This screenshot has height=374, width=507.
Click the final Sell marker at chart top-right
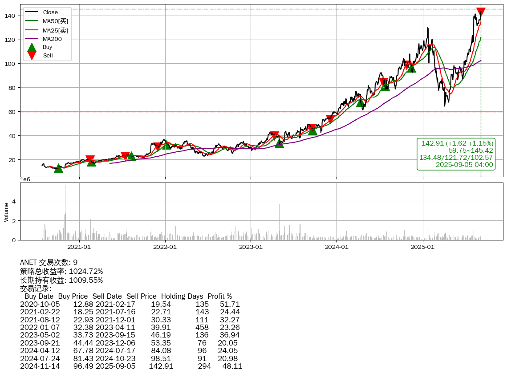[481, 12]
